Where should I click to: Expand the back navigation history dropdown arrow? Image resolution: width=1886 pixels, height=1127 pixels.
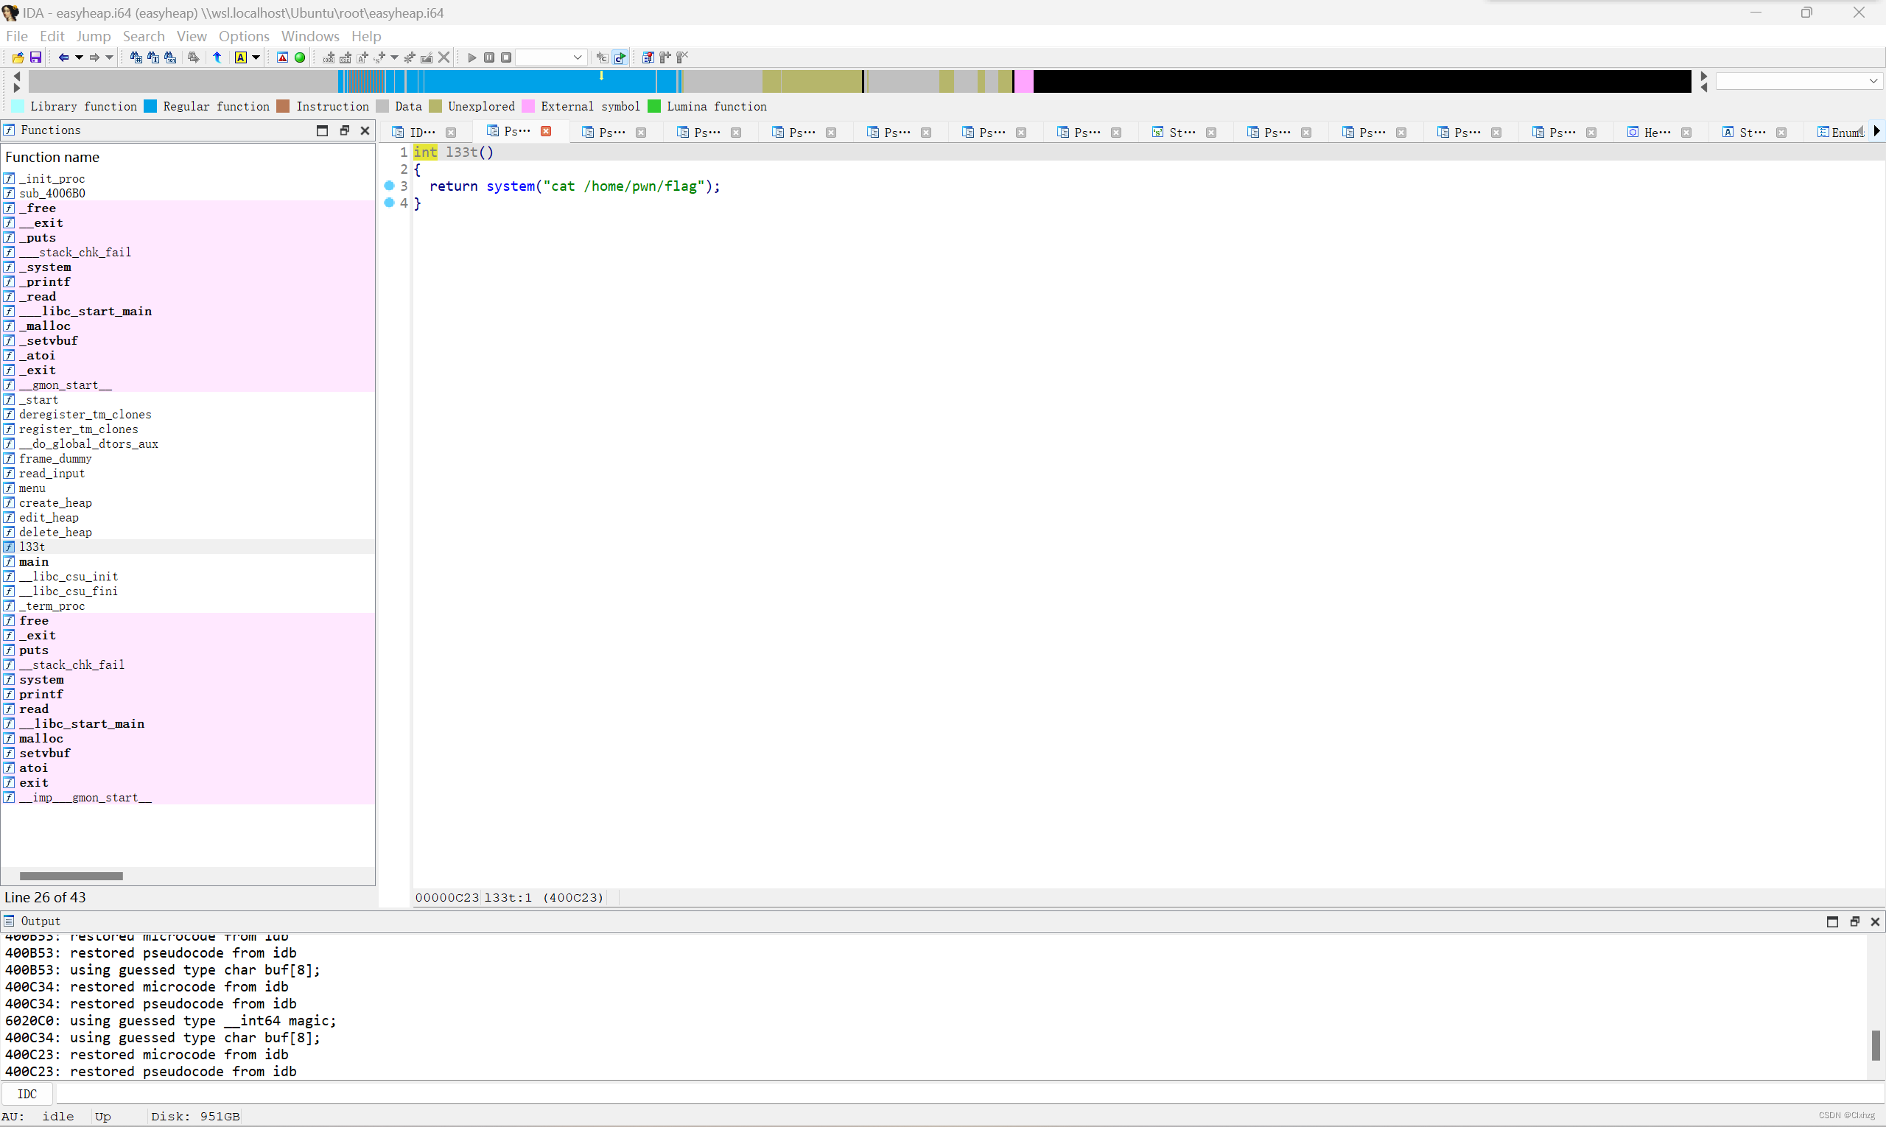click(79, 57)
